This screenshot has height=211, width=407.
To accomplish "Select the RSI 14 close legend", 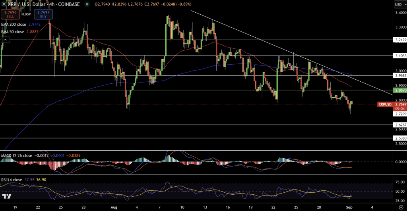I will pos(12,180).
